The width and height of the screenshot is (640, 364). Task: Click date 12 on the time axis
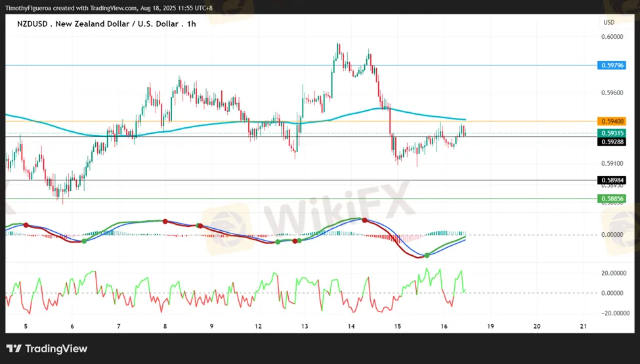(259, 326)
